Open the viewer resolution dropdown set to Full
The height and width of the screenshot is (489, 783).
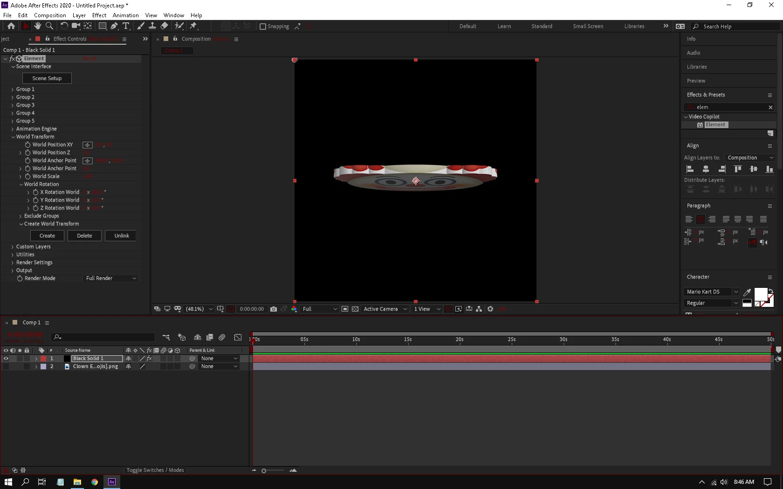tap(319, 309)
